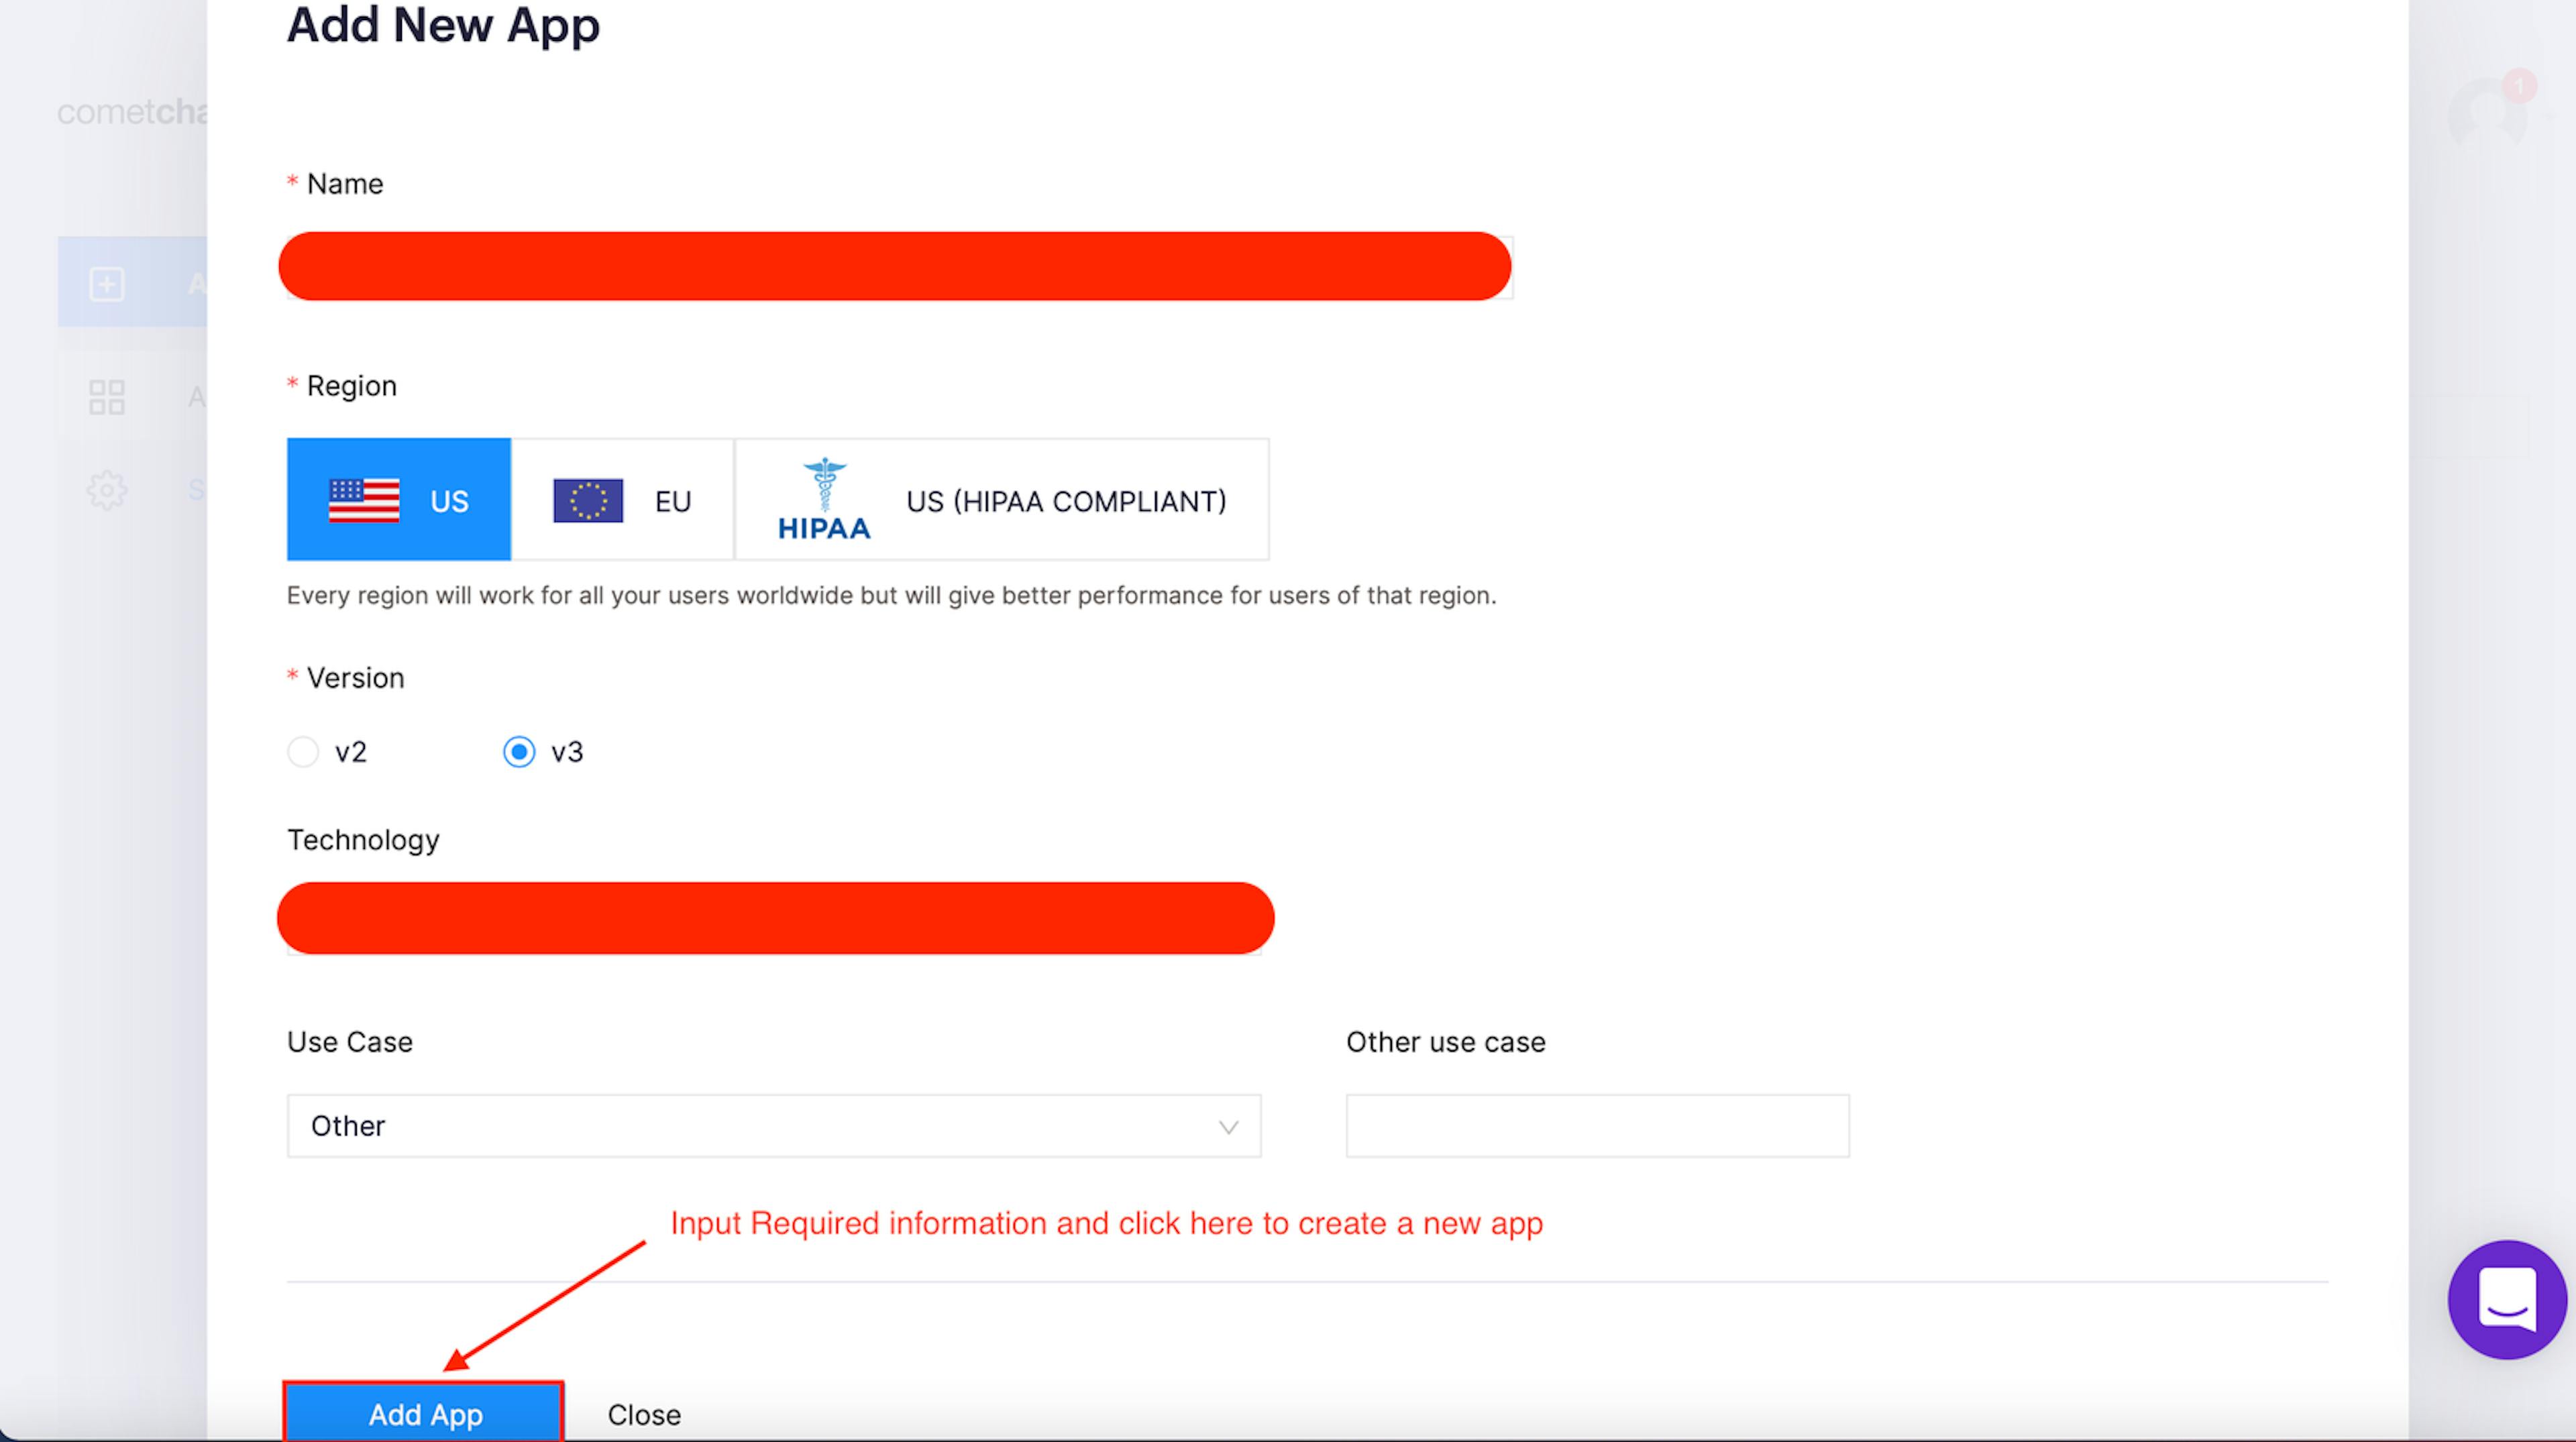
Task: Click the Add App button
Action: tap(425, 1414)
